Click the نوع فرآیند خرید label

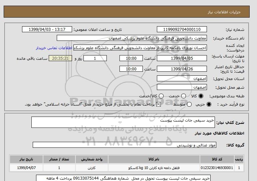click(231, 104)
